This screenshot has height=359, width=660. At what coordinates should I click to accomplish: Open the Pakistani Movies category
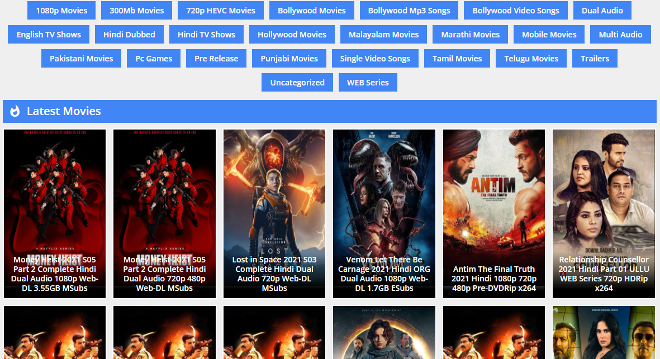[81, 59]
